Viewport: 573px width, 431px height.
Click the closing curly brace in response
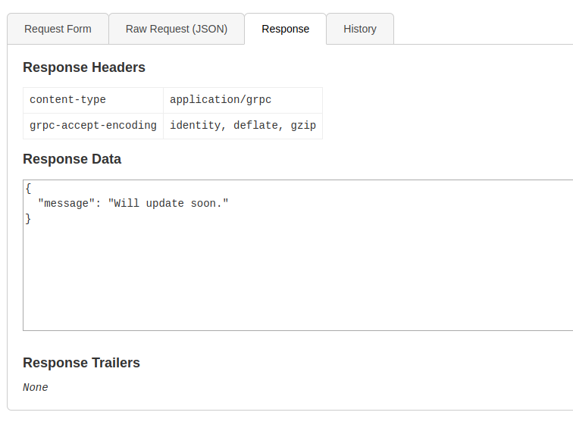(28, 219)
